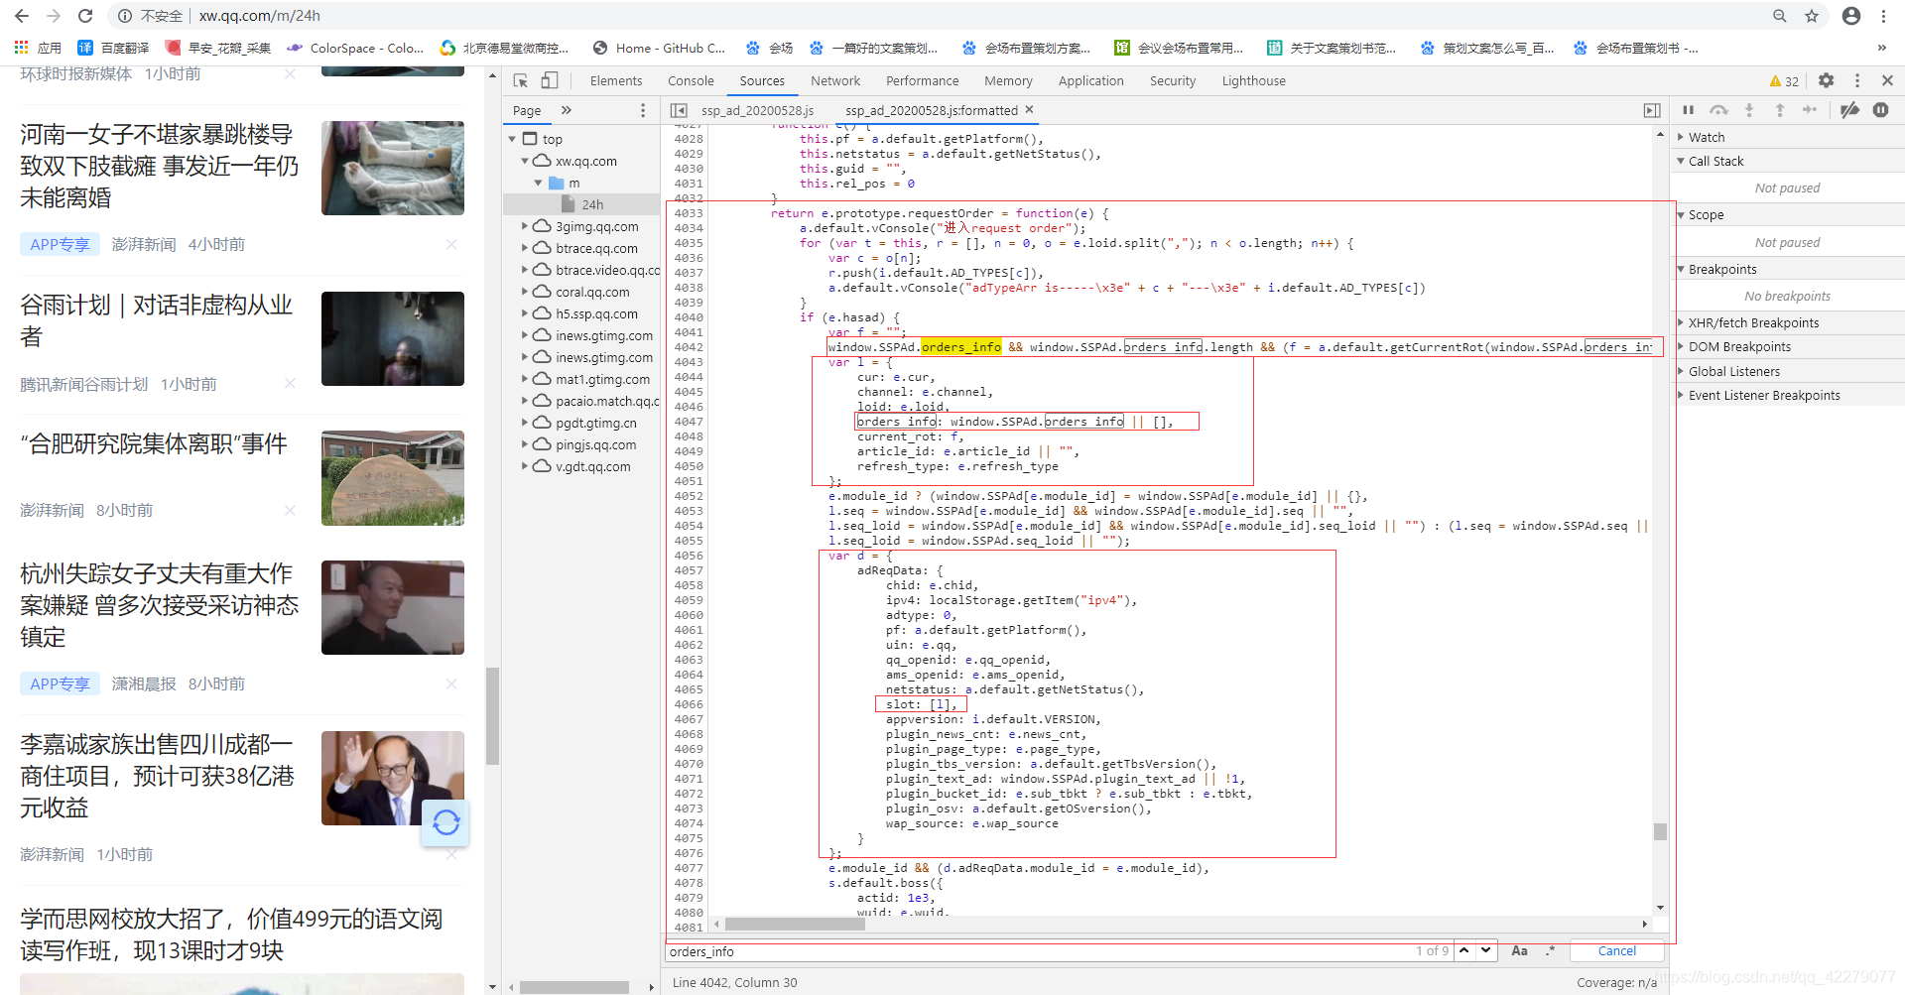Toggle the file navigator sidebar icon

point(679,110)
